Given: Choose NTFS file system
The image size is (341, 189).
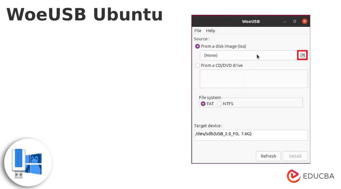Looking at the screenshot, I should [x=219, y=104].
